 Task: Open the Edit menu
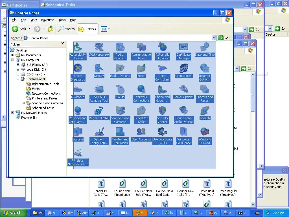[23, 20]
